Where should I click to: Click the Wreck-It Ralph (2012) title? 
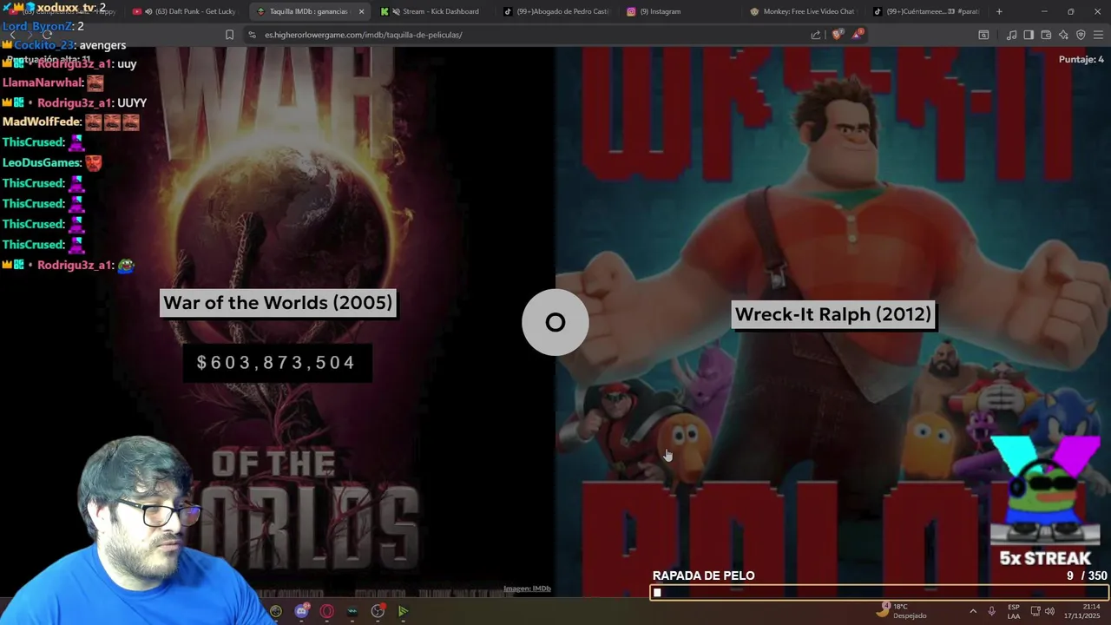coord(832,314)
